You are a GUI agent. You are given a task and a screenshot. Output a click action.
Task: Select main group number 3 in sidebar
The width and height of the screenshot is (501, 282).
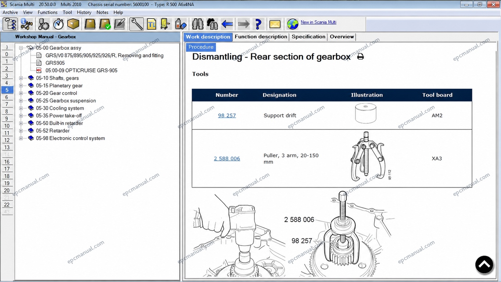[7, 76]
